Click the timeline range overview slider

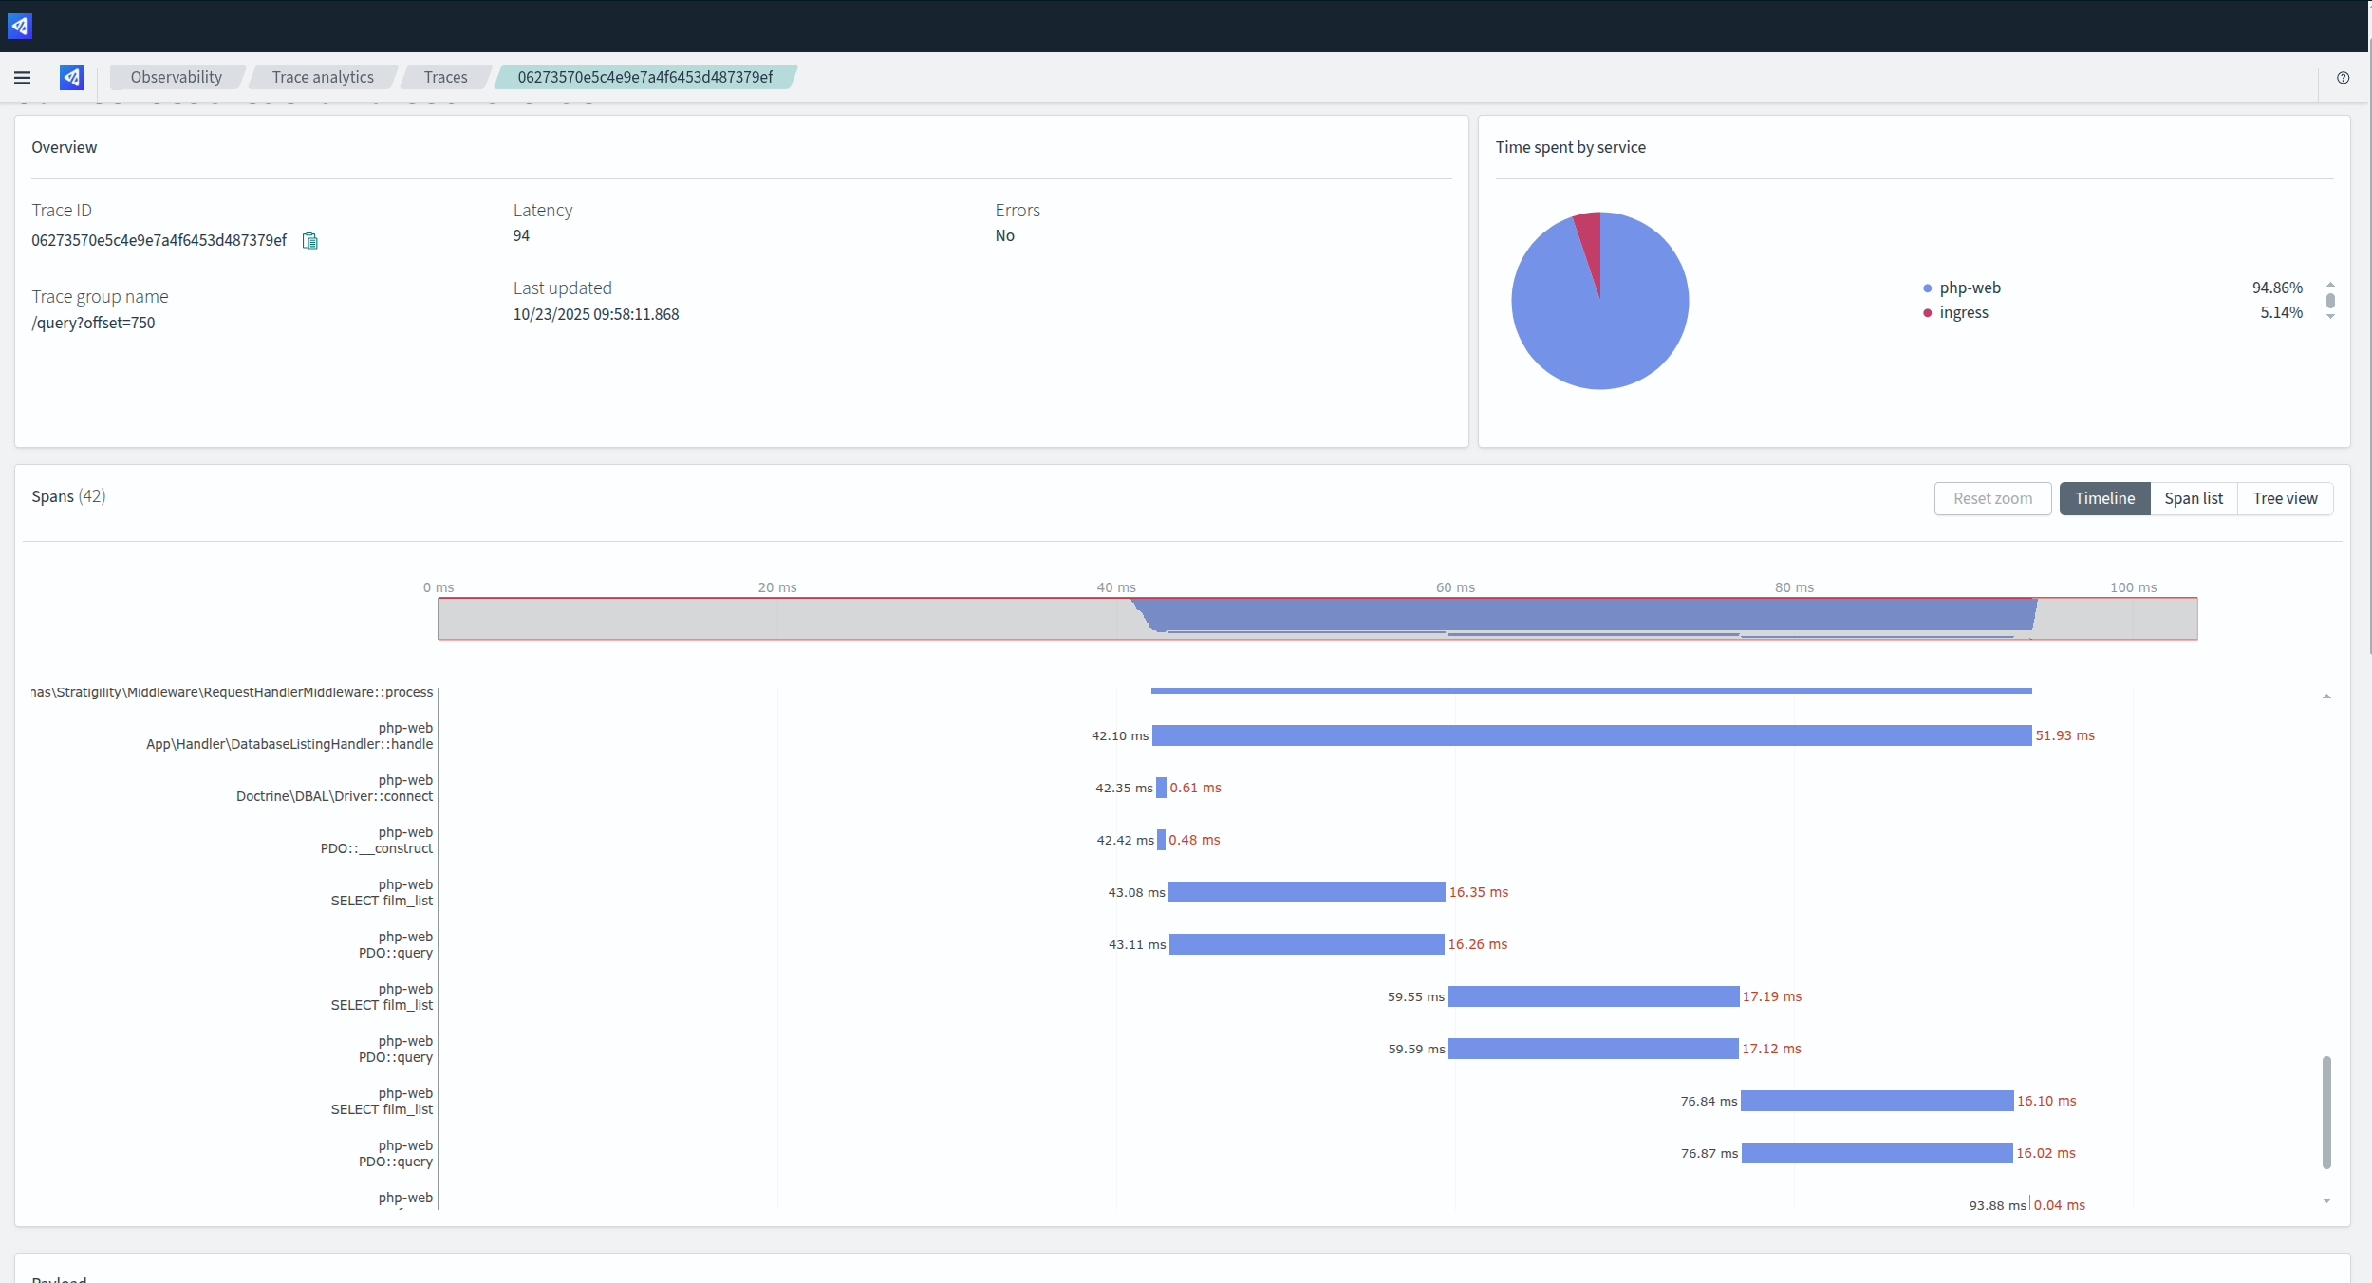click(x=1317, y=619)
